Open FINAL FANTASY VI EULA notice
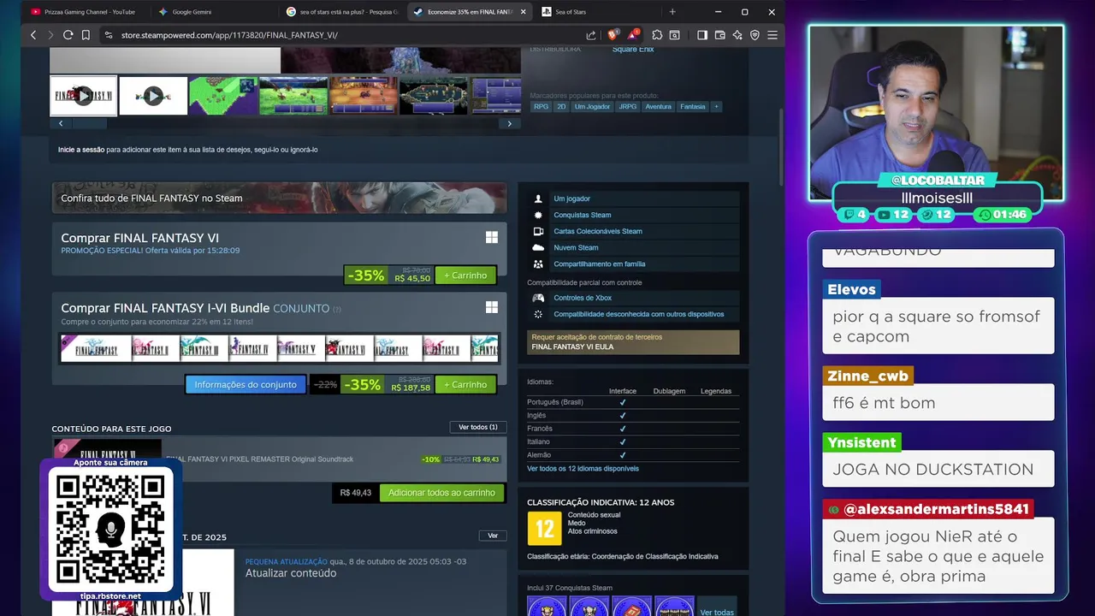This screenshot has width=1095, height=616. pos(633,342)
